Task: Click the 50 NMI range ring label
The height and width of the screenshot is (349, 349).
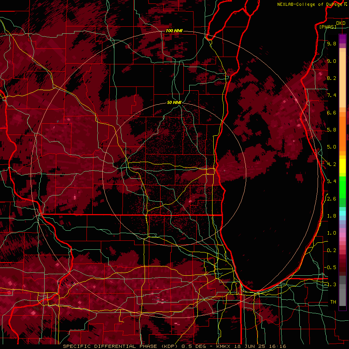Action: click(174, 102)
